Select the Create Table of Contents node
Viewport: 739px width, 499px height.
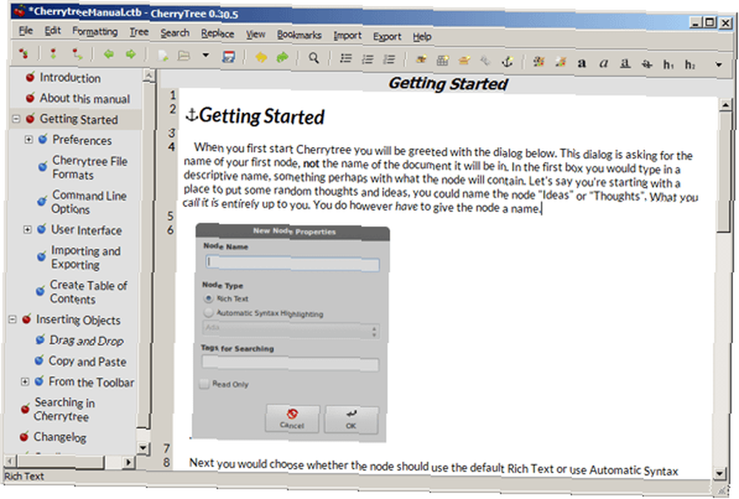pyautogui.click(x=89, y=292)
